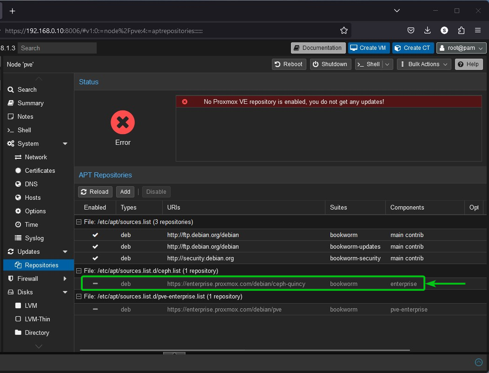Viewport: 489px width, 373px height.
Task: Expand the Firewall section arrow
Action: coord(65,278)
